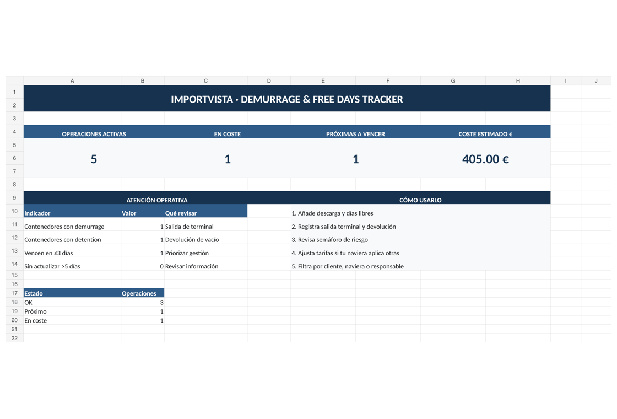
Task: Select column header J
Action: pos(596,80)
